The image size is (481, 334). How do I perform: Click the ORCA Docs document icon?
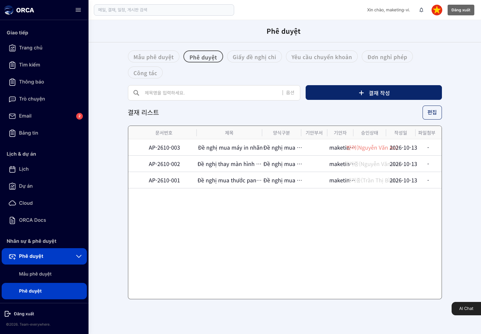pos(12,220)
